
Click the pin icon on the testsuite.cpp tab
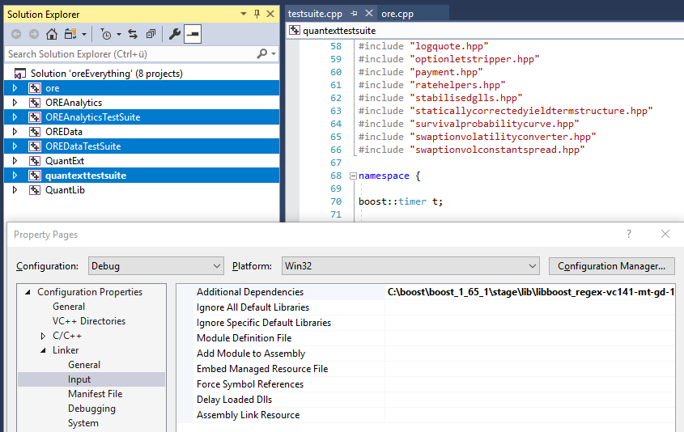[355, 14]
